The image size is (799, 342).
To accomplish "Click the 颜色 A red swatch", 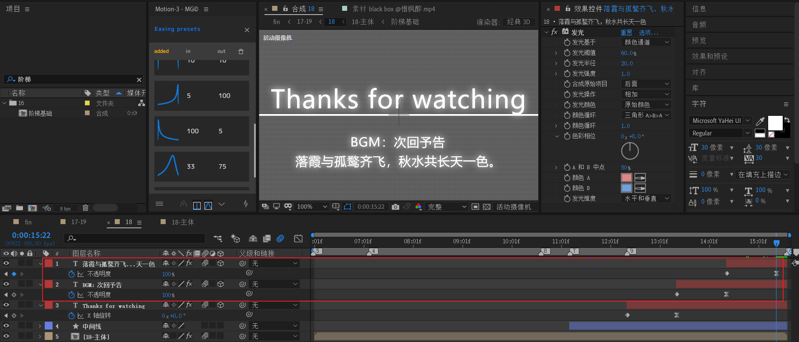I will pyautogui.click(x=627, y=177).
